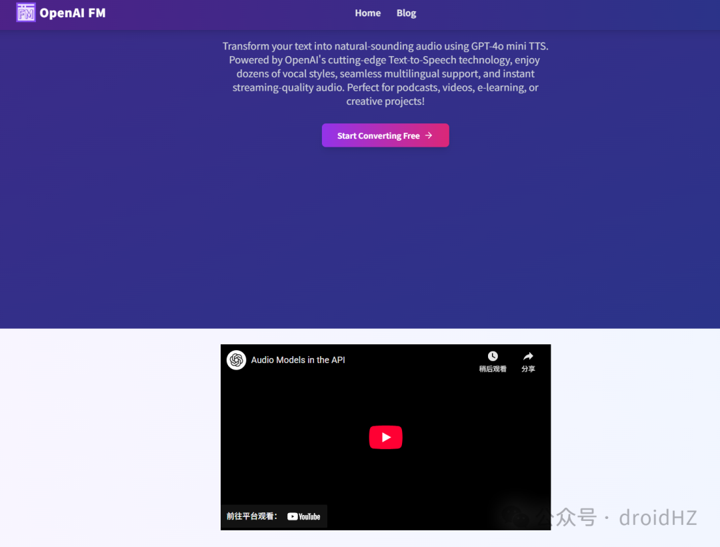Click the share arrow icon on video
This screenshot has width=720, height=547.
(528, 356)
